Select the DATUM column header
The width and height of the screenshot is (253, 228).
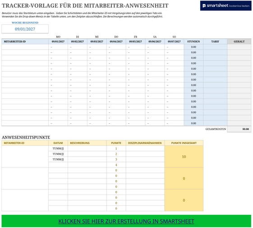coord(58,143)
